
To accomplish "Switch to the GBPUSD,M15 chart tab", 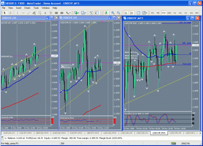I will tap(42, 133).
